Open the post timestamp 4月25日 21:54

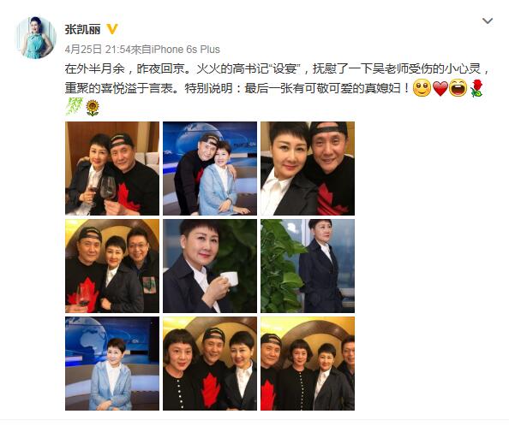click(x=98, y=50)
